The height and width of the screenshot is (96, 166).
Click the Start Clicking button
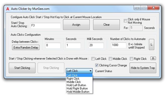click(22, 68)
